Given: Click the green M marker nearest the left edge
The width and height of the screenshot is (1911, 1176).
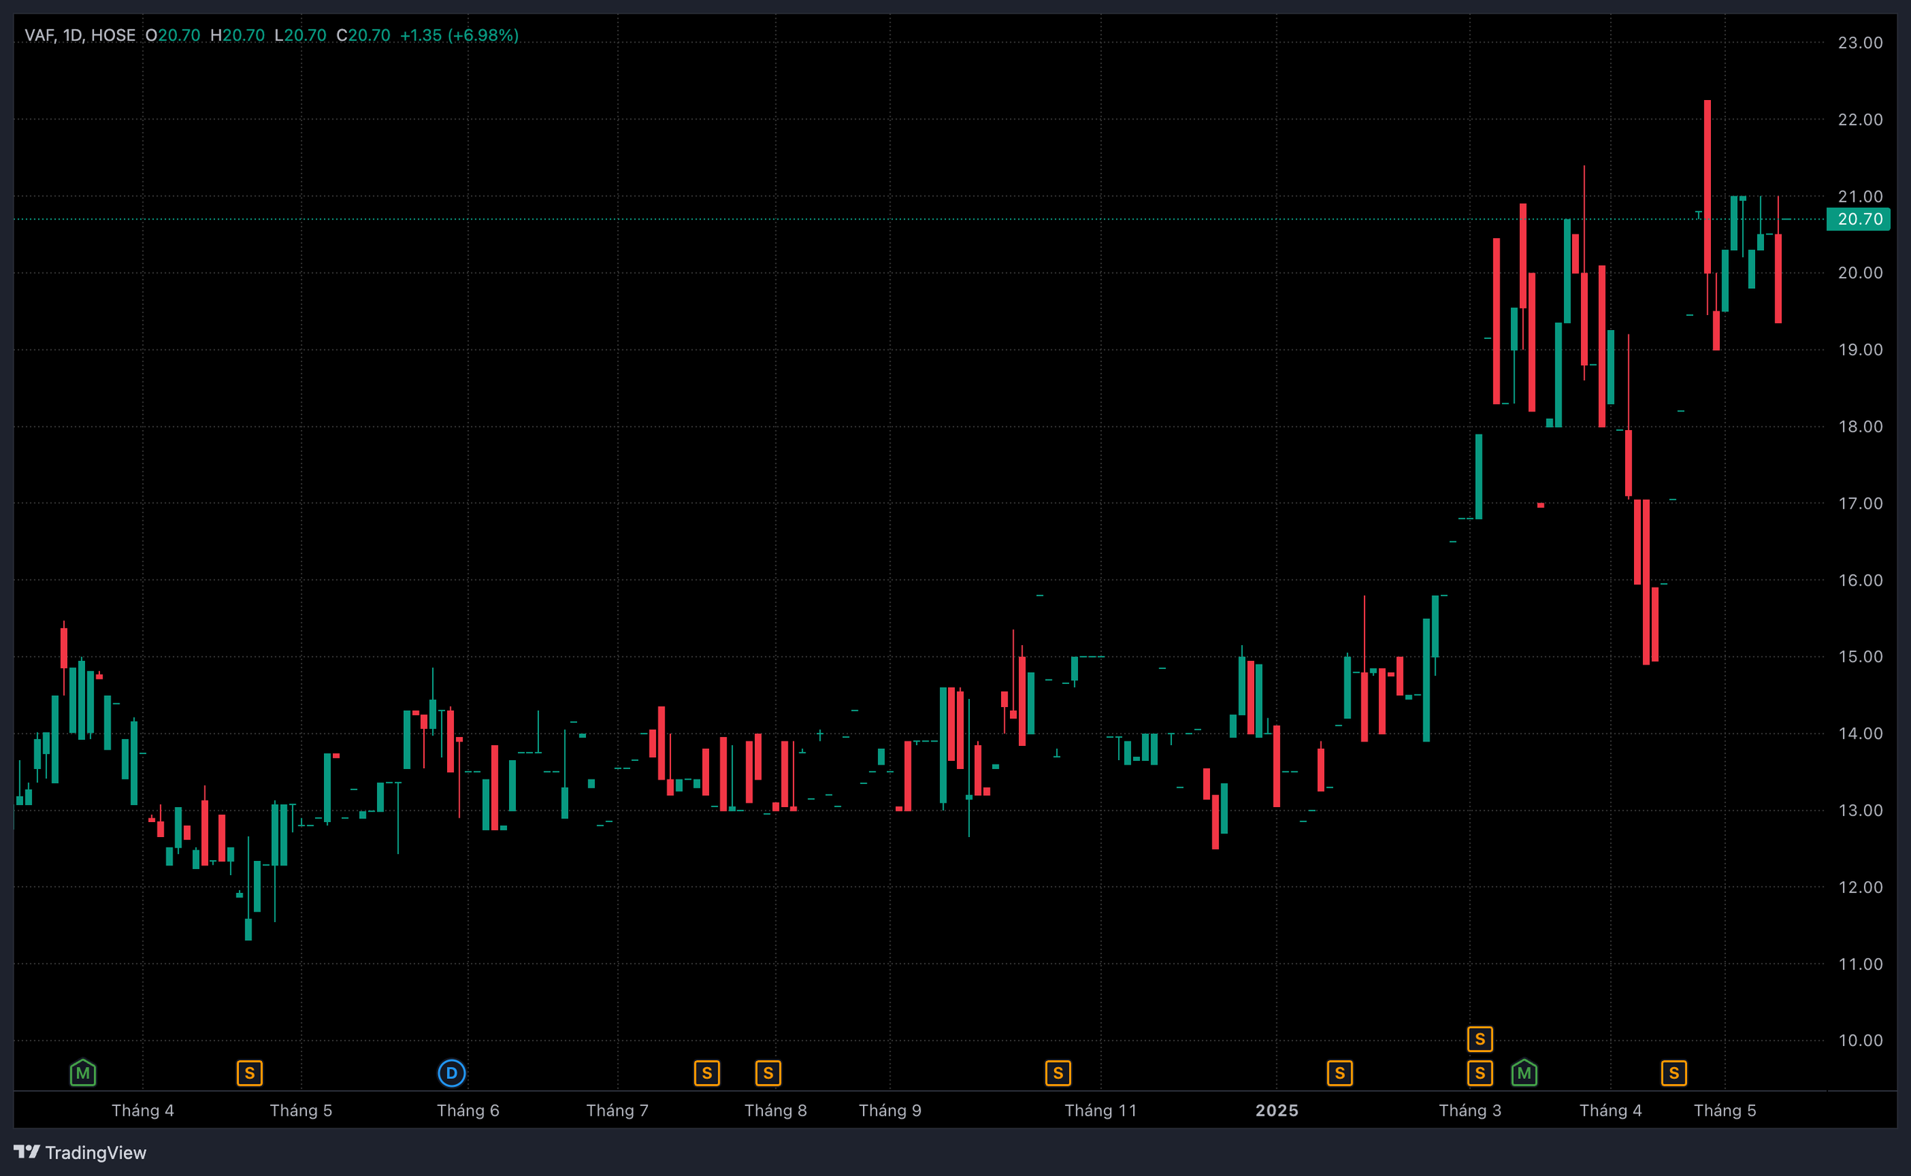Looking at the screenshot, I should 83,1074.
